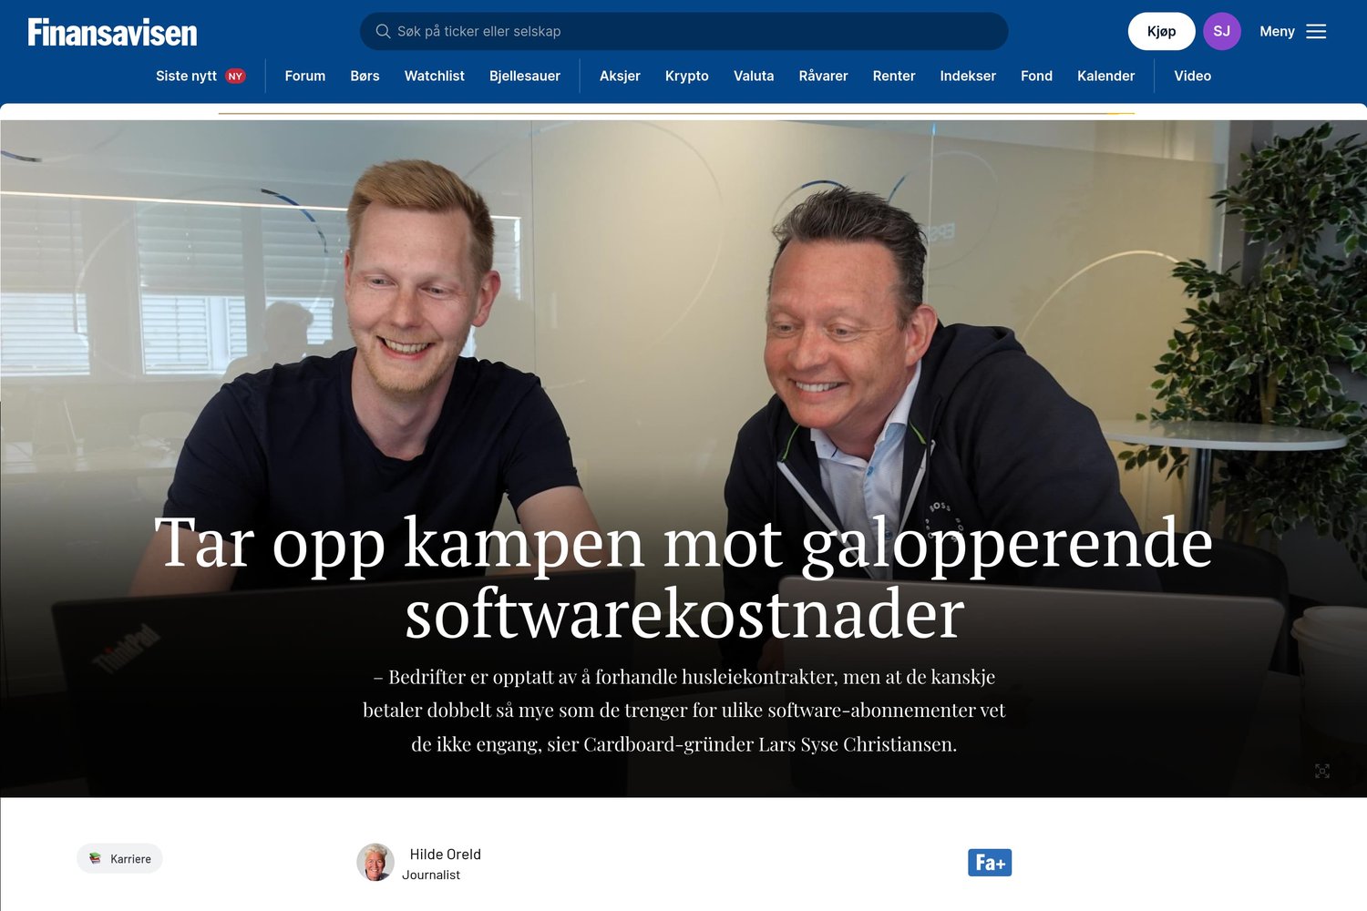Open the Watchlist page

click(434, 77)
